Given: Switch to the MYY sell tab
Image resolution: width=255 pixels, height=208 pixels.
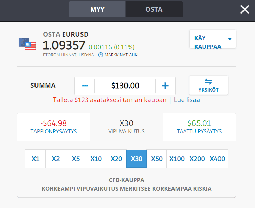Looking at the screenshot, I should click(97, 9).
